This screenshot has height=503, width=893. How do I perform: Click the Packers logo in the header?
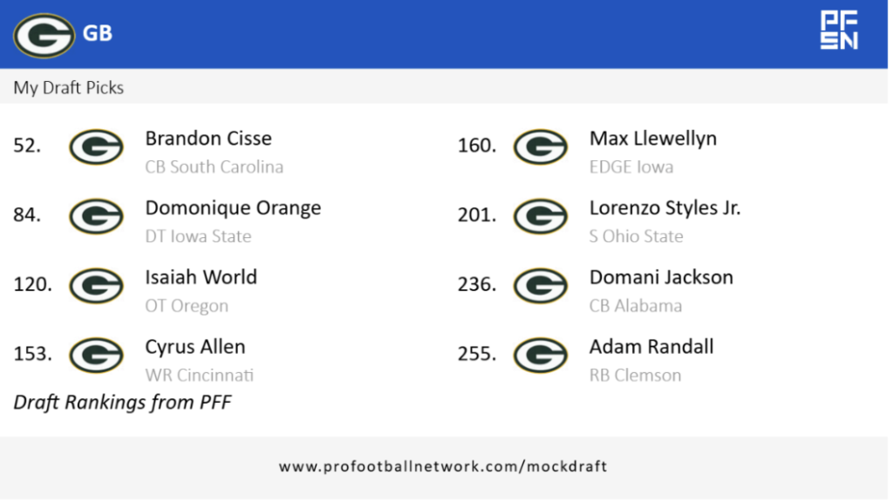(x=44, y=35)
